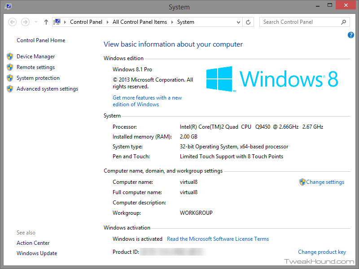The height and width of the screenshot is (269, 359).
Task: Click the Back navigation arrow
Action: point(13,22)
